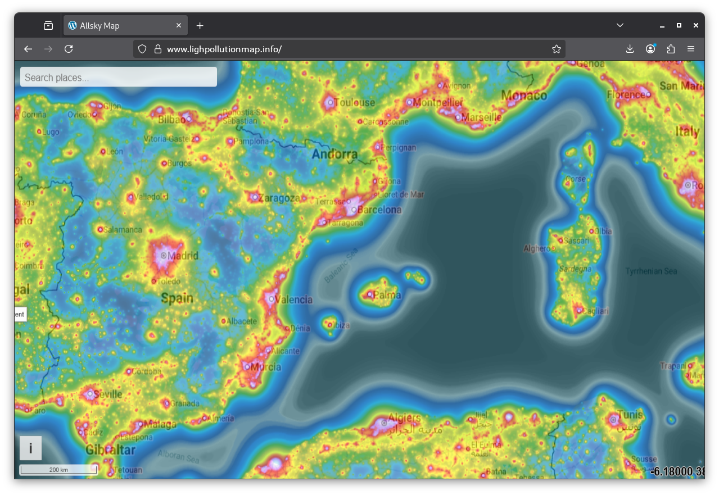This screenshot has height=495, width=719.
Task: Click the Search places input field
Action: pyautogui.click(x=118, y=78)
